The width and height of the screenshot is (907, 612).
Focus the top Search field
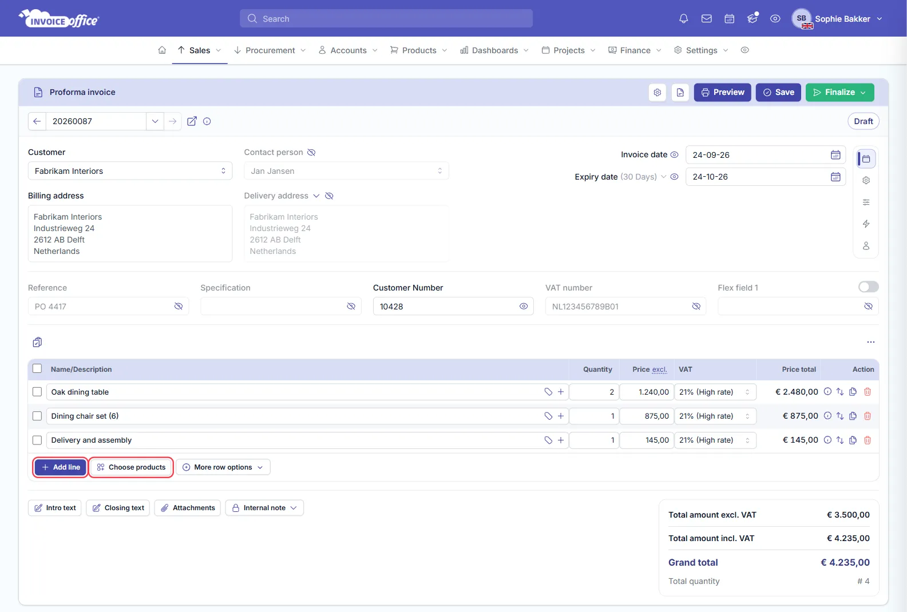point(386,19)
